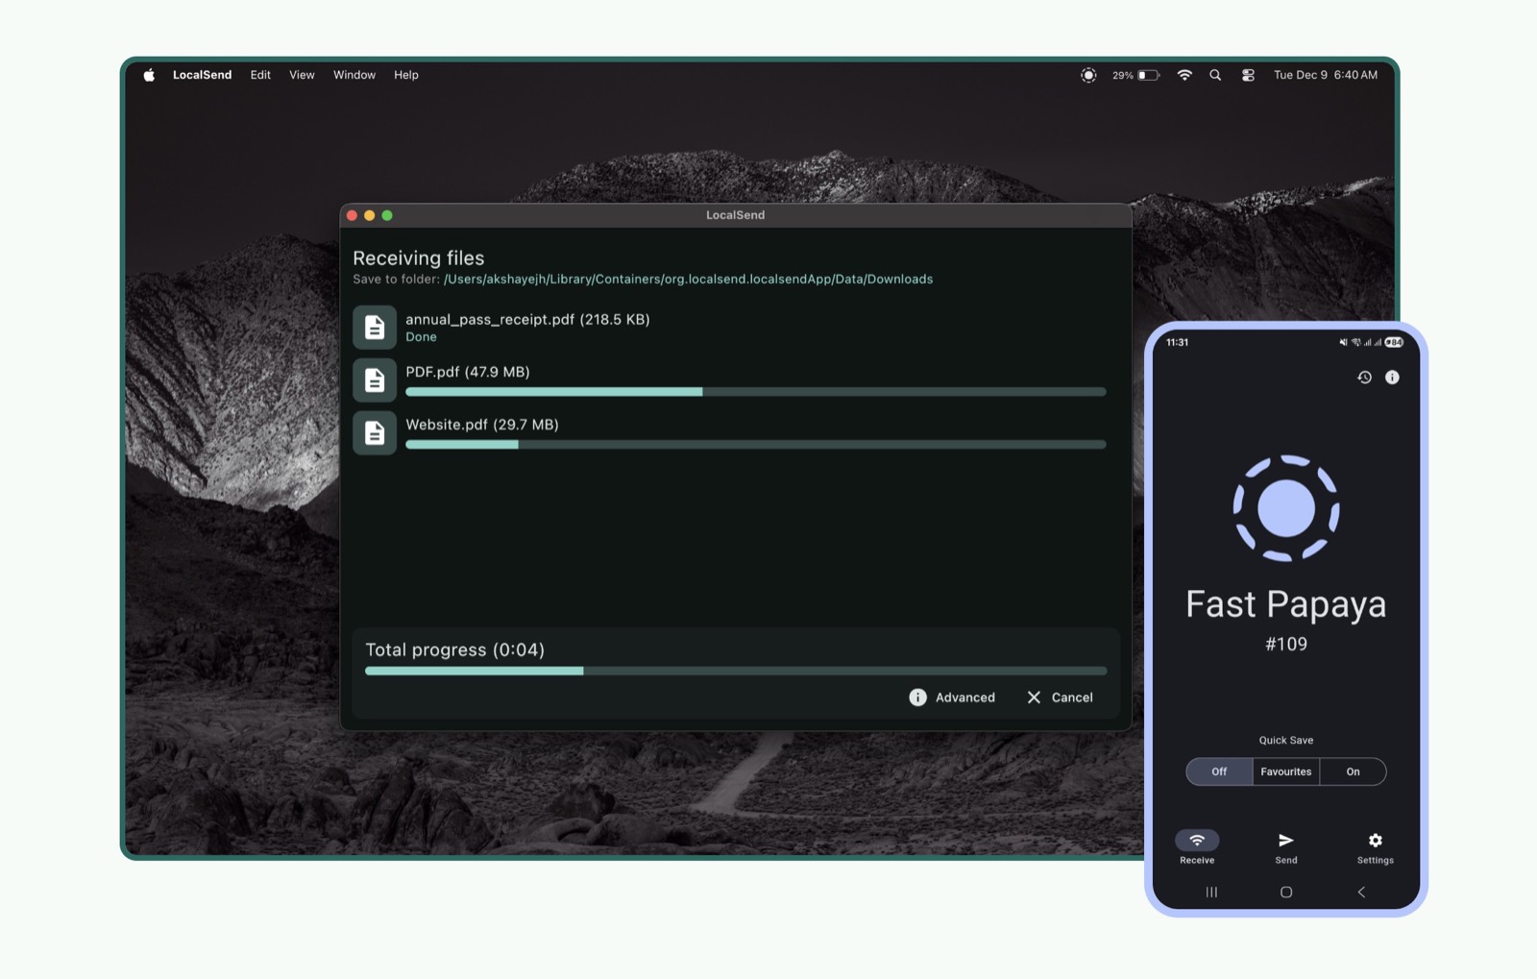Click the PDF.pdf progress bar

(x=756, y=392)
